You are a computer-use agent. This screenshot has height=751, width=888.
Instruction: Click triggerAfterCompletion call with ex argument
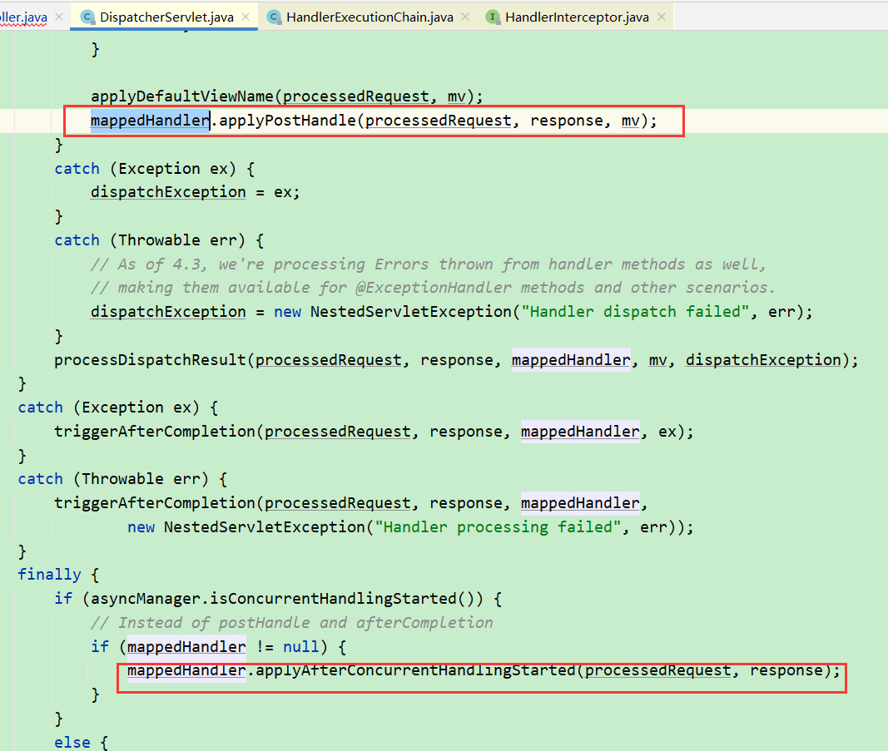(155, 432)
